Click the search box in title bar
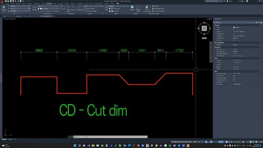Viewport: 263px width, 148px height. tap(214, 1)
